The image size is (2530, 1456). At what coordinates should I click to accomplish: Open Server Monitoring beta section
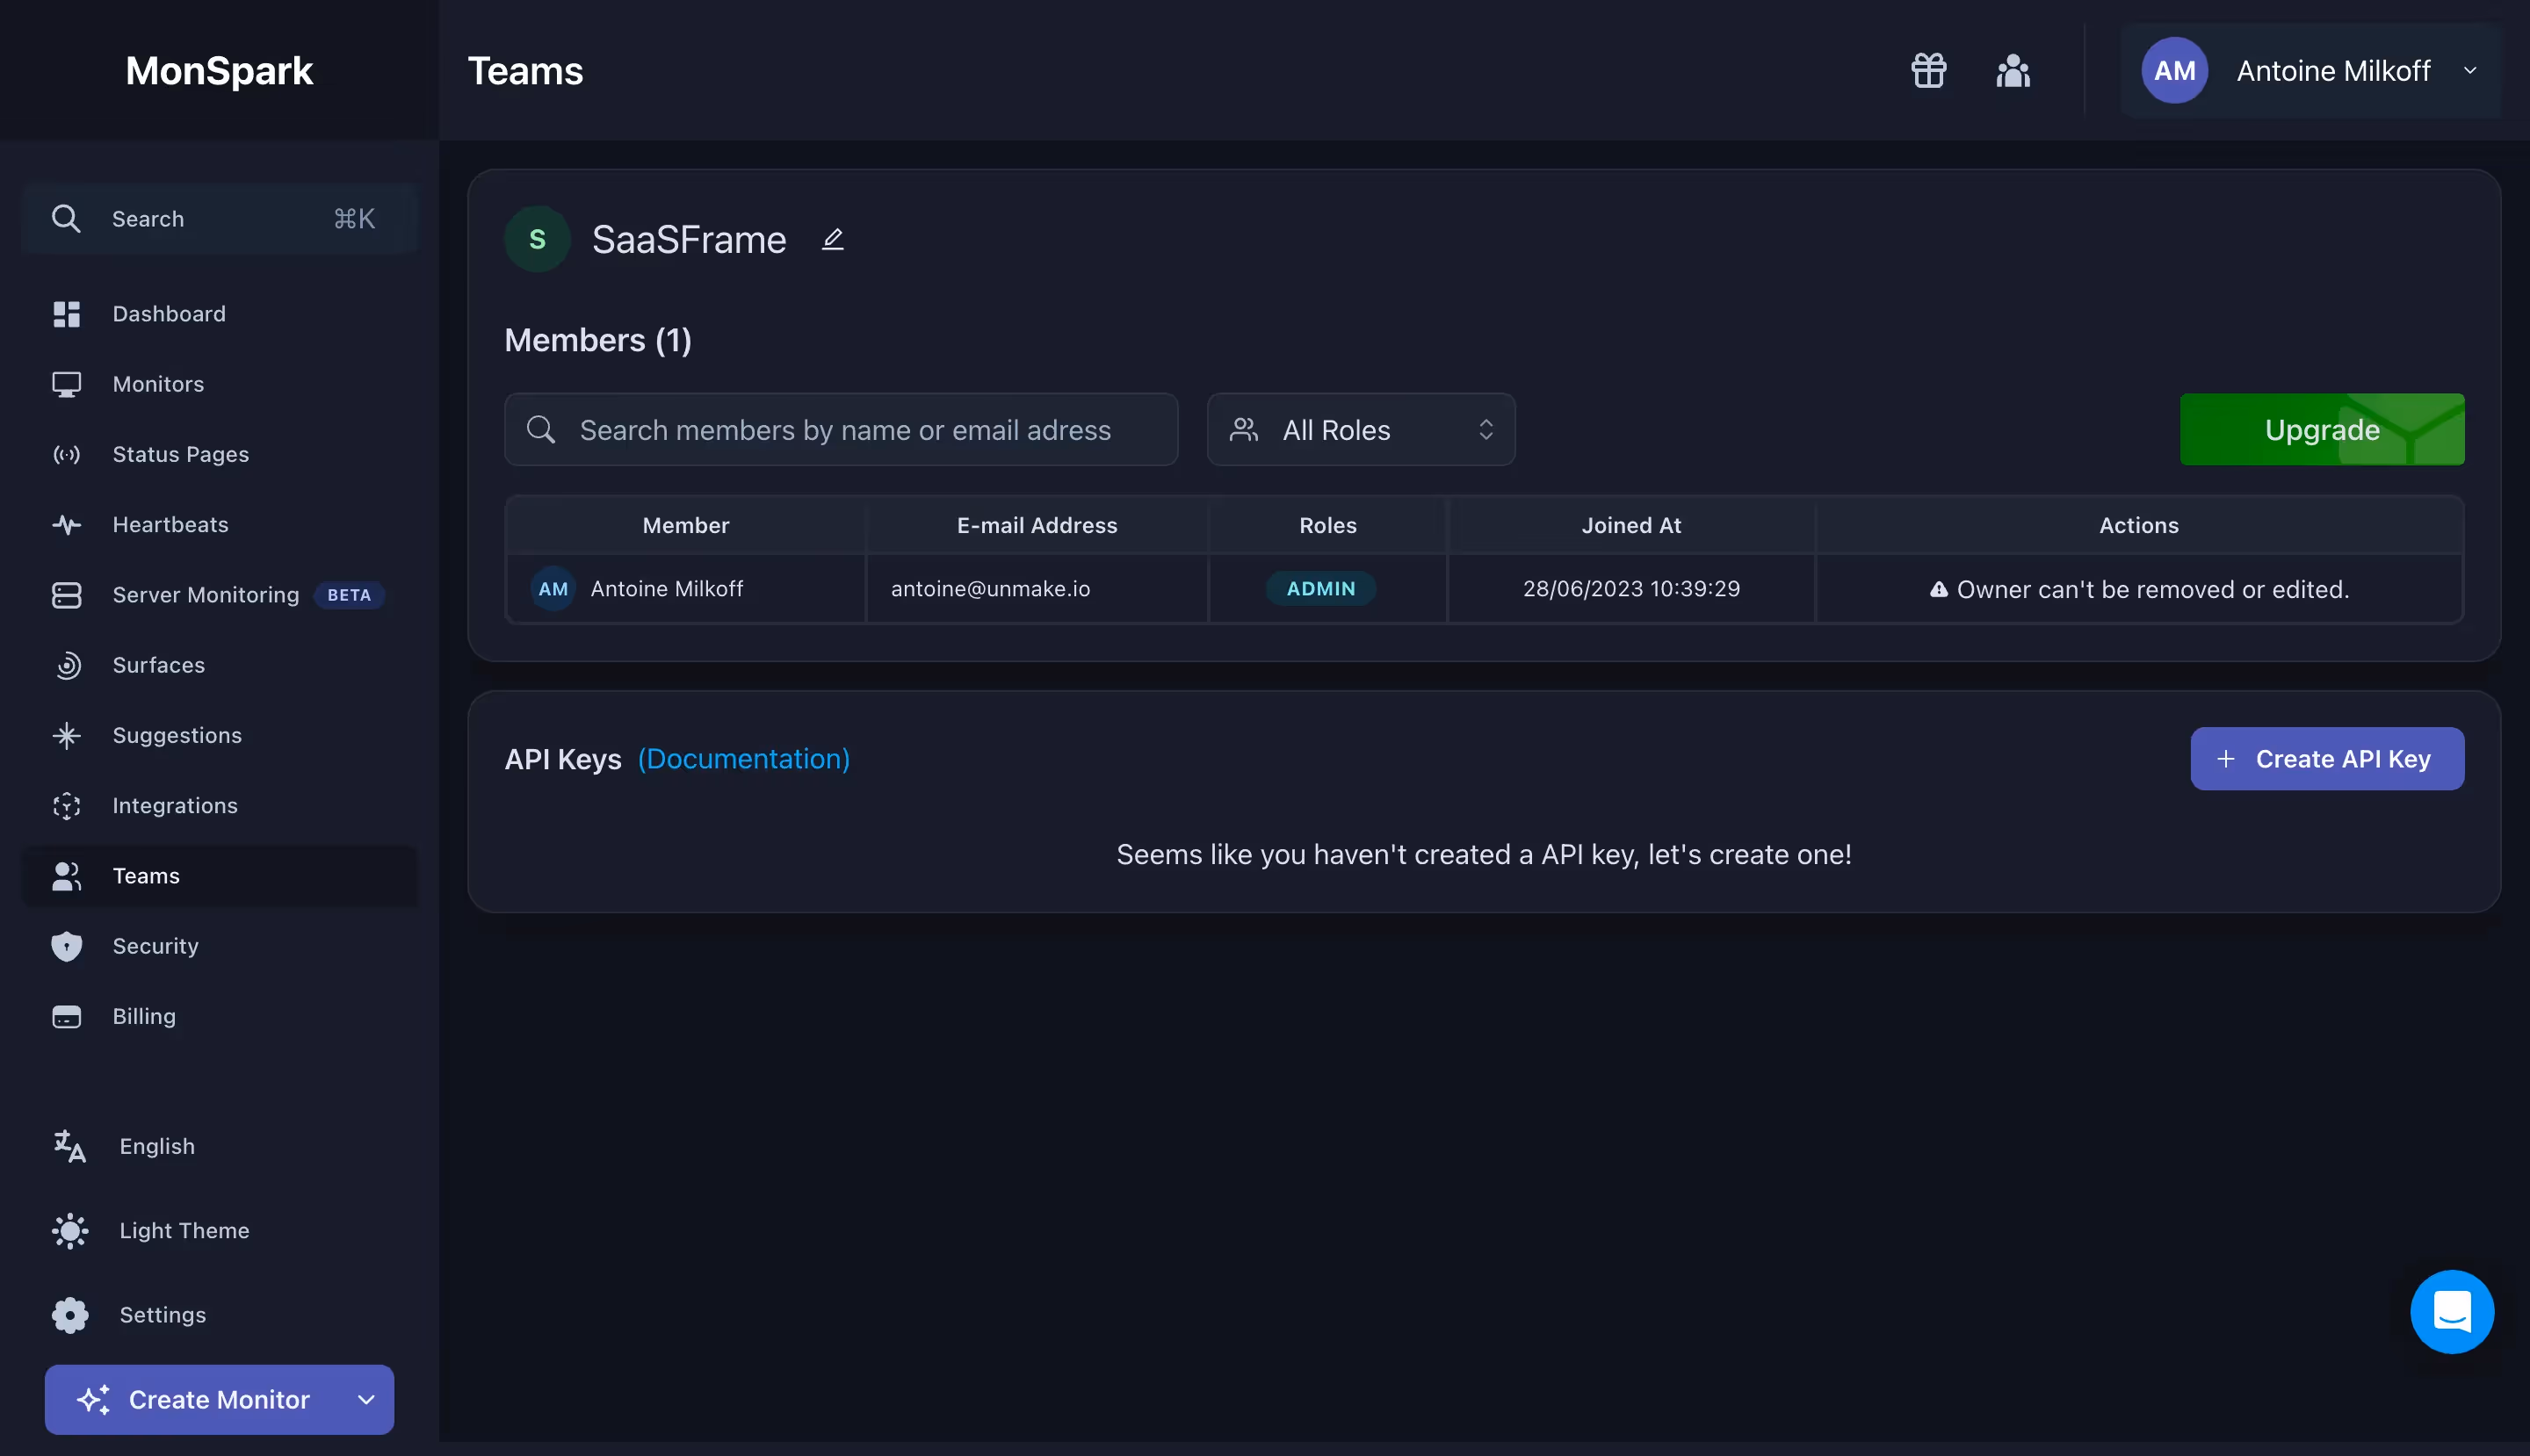pyautogui.click(x=205, y=594)
